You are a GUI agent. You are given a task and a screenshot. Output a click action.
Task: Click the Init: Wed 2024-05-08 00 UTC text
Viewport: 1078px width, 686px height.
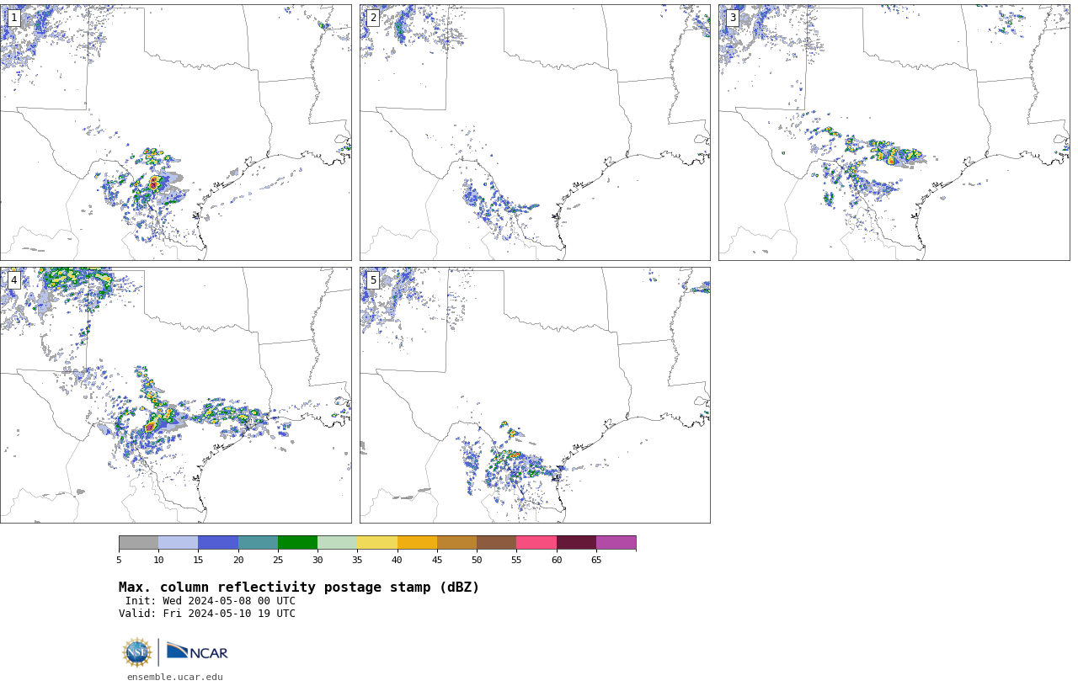[211, 601]
